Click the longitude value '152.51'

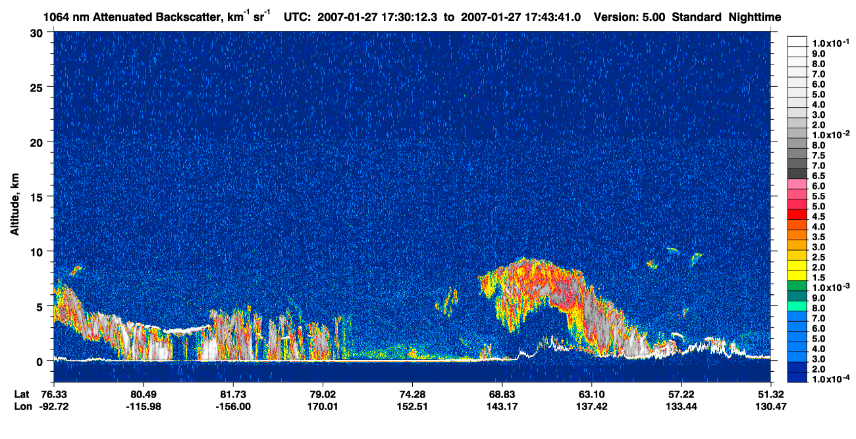coord(412,406)
